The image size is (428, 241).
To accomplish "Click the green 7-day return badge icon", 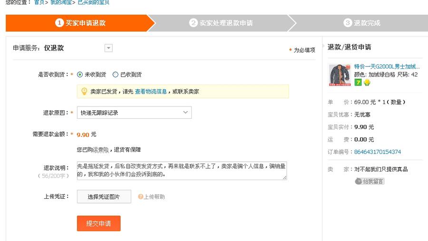I will [358, 83].
